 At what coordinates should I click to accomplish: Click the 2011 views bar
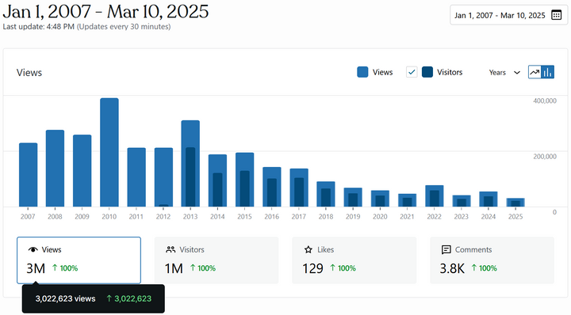point(136,177)
